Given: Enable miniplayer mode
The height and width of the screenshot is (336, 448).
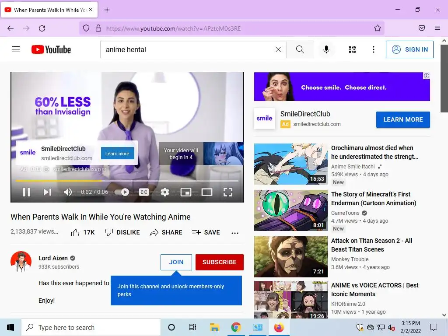Looking at the screenshot, I should (185, 192).
